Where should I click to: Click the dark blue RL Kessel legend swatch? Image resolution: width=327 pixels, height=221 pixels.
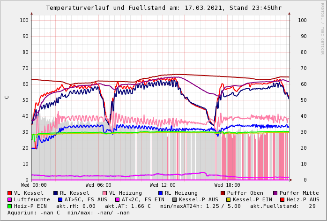(55, 193)
